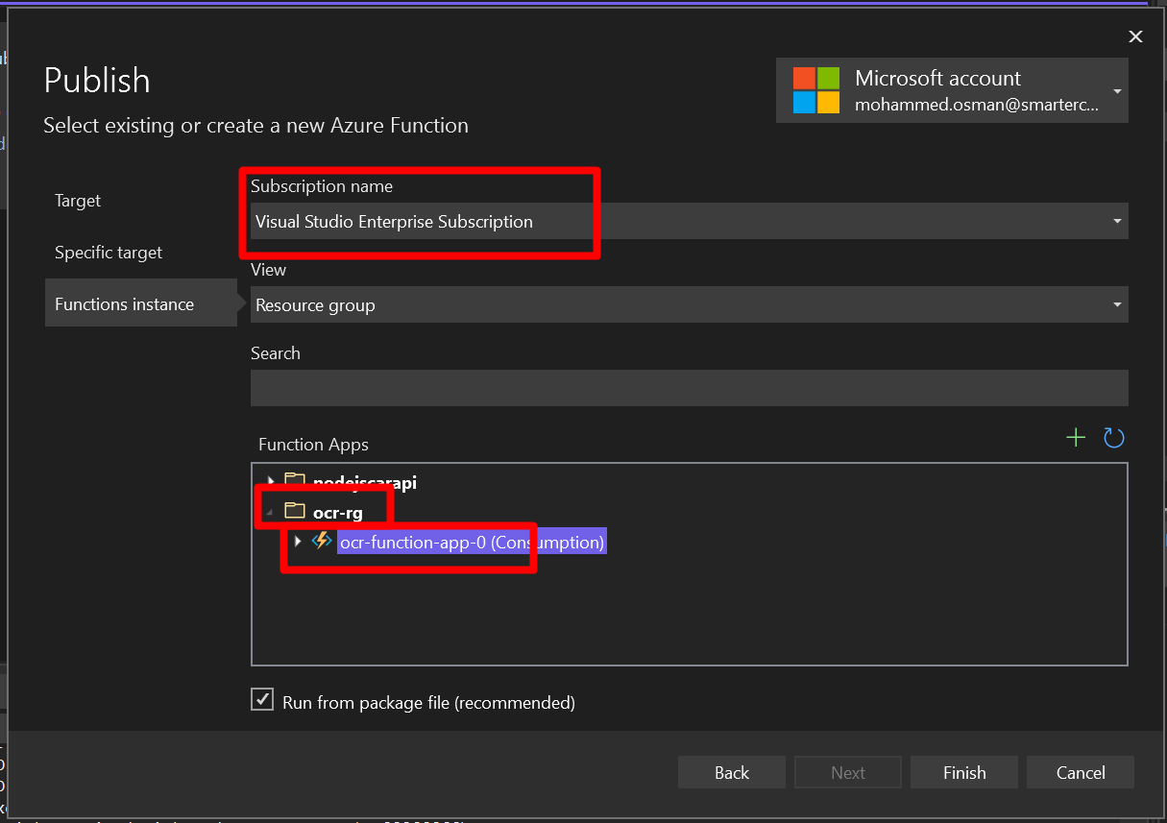Click into the Search input field
This screenshot has width=1167, height=823.
(689, 388)
